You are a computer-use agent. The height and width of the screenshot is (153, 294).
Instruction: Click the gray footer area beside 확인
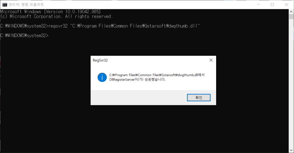coord(139,98)
